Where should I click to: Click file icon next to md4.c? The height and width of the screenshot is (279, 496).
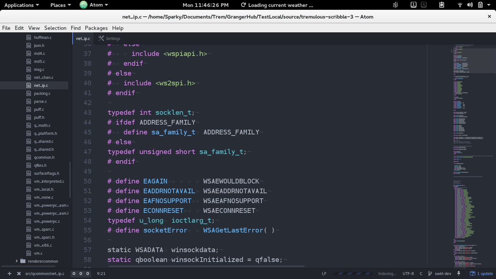coord(29,53)
